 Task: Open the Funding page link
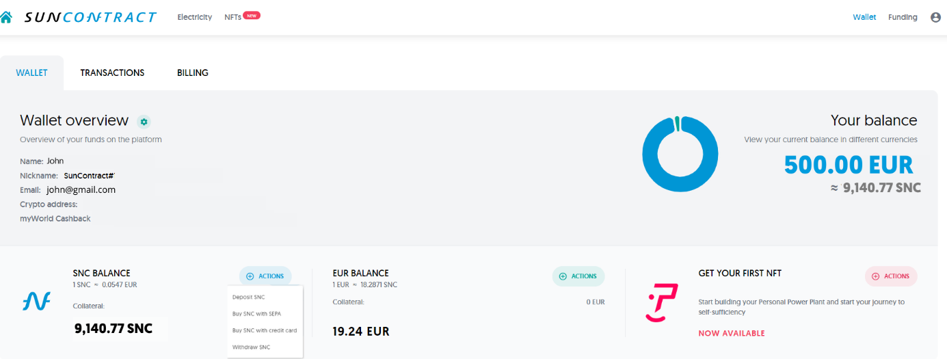point(903,17)
